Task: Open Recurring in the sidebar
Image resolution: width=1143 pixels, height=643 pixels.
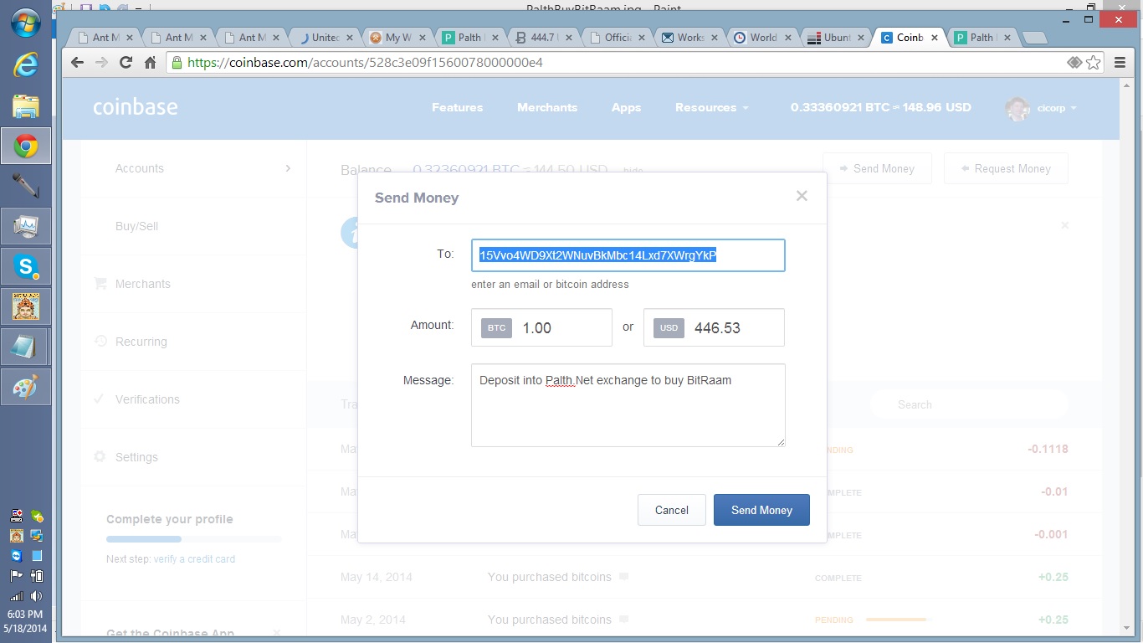Action: point(141,342)
